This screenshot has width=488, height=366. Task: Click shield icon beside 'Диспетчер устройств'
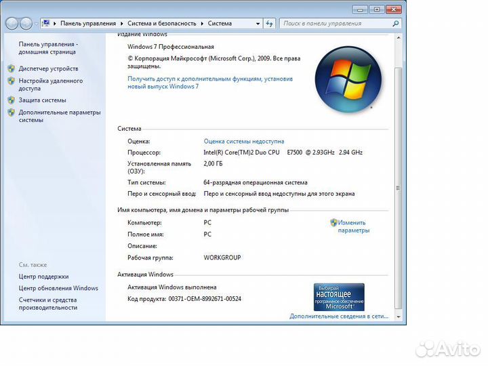12,68
